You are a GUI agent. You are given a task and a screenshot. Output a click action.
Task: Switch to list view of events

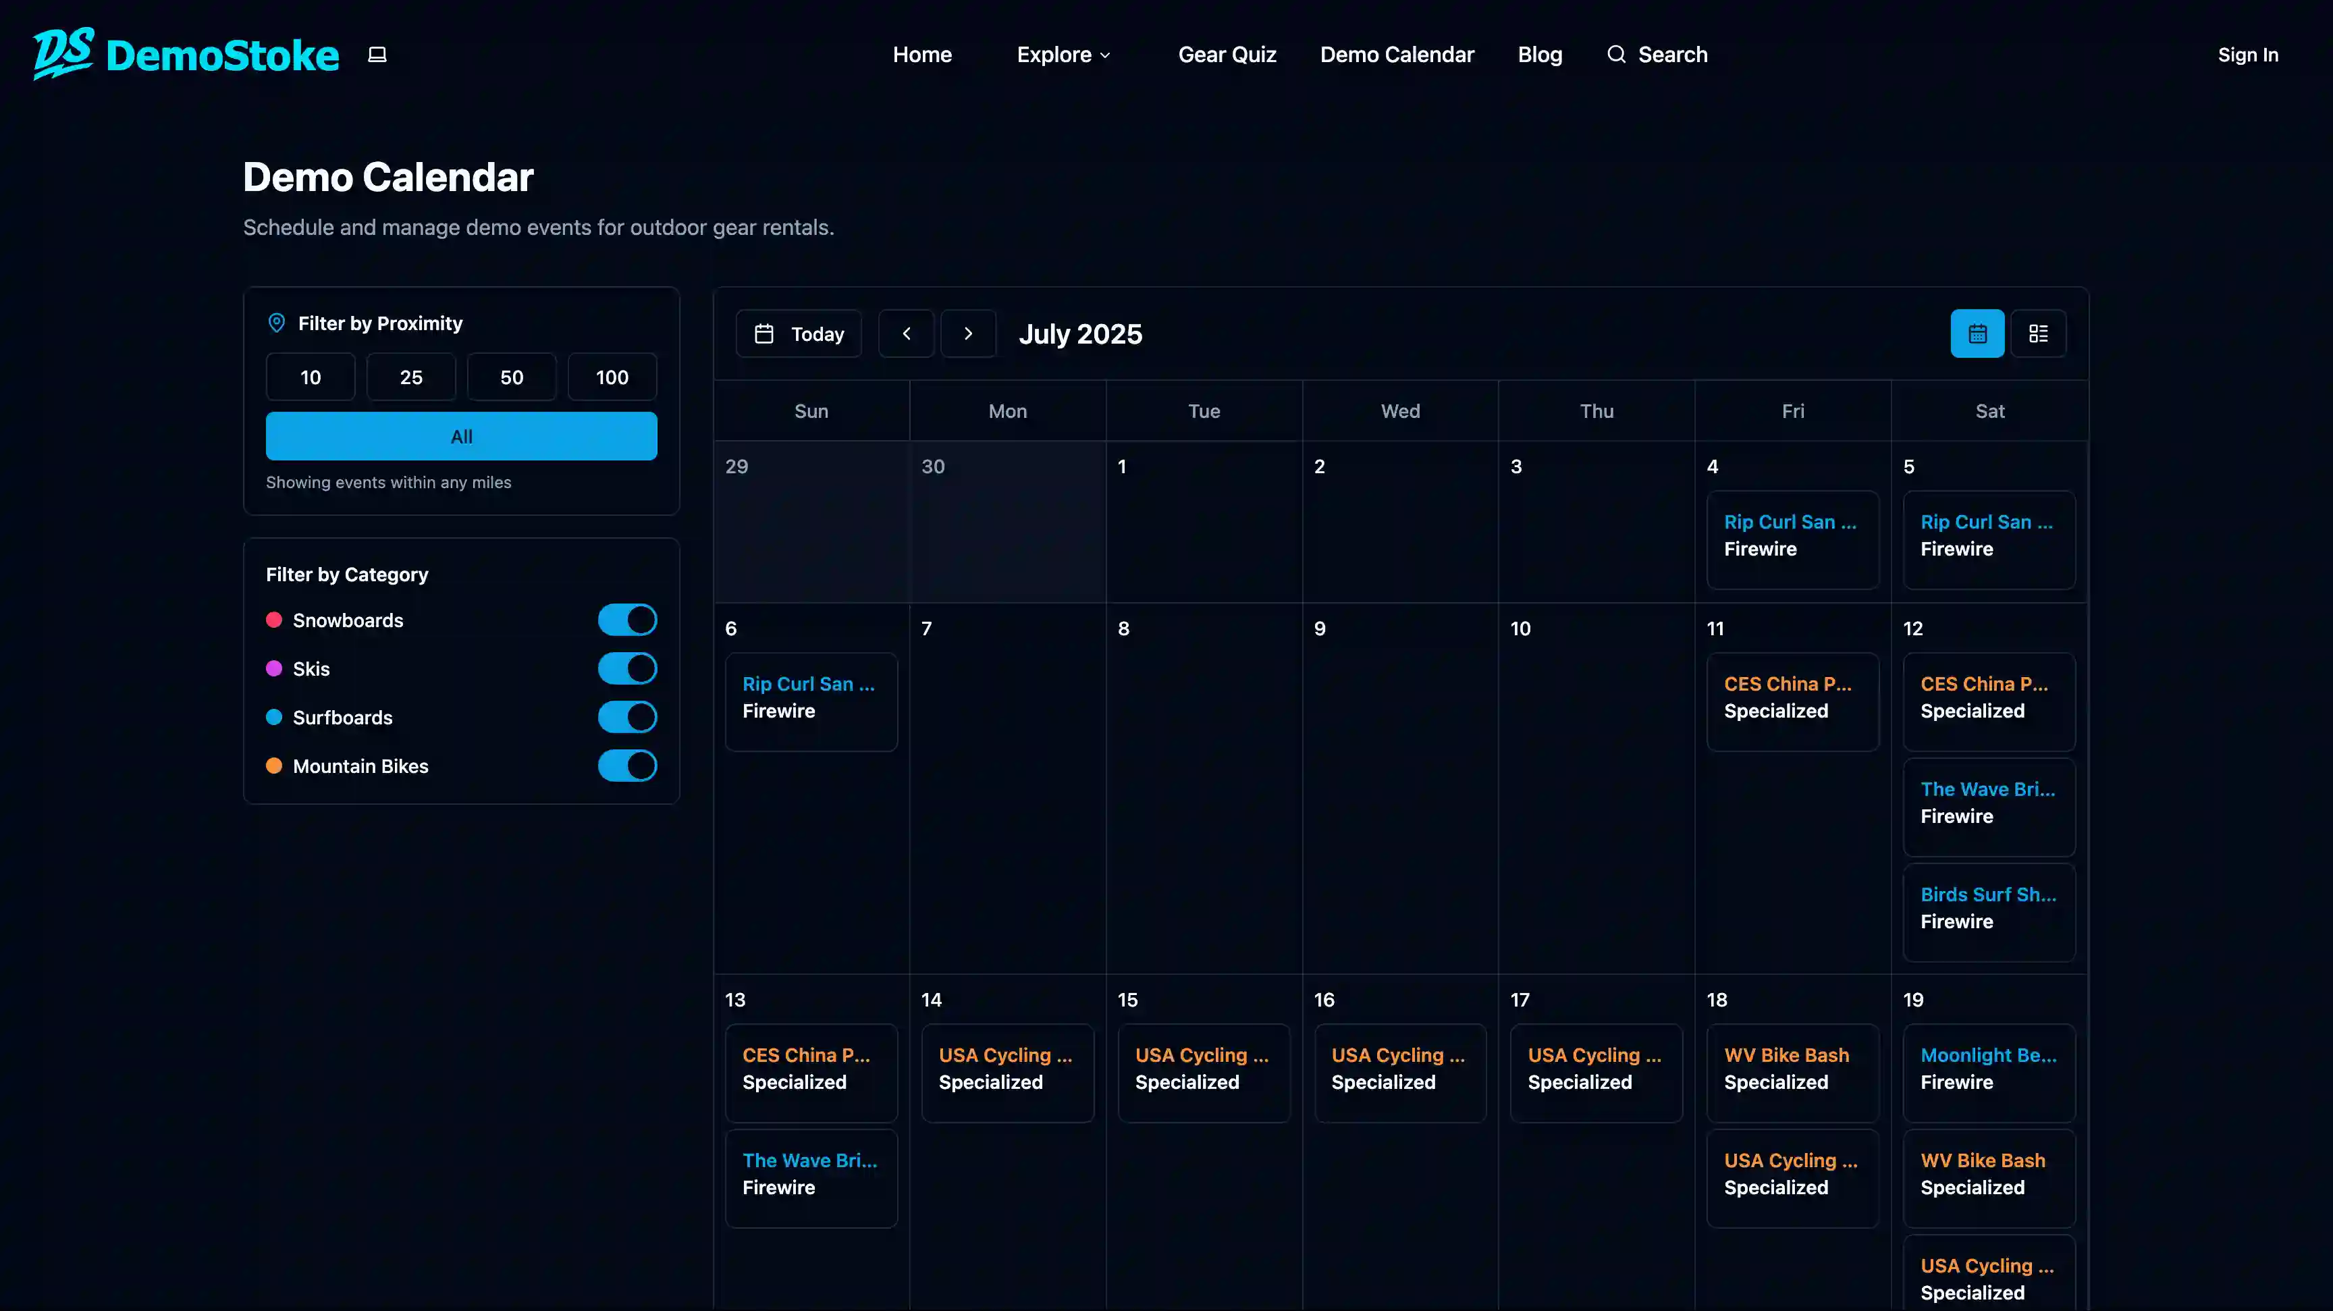click(2039, 333)
